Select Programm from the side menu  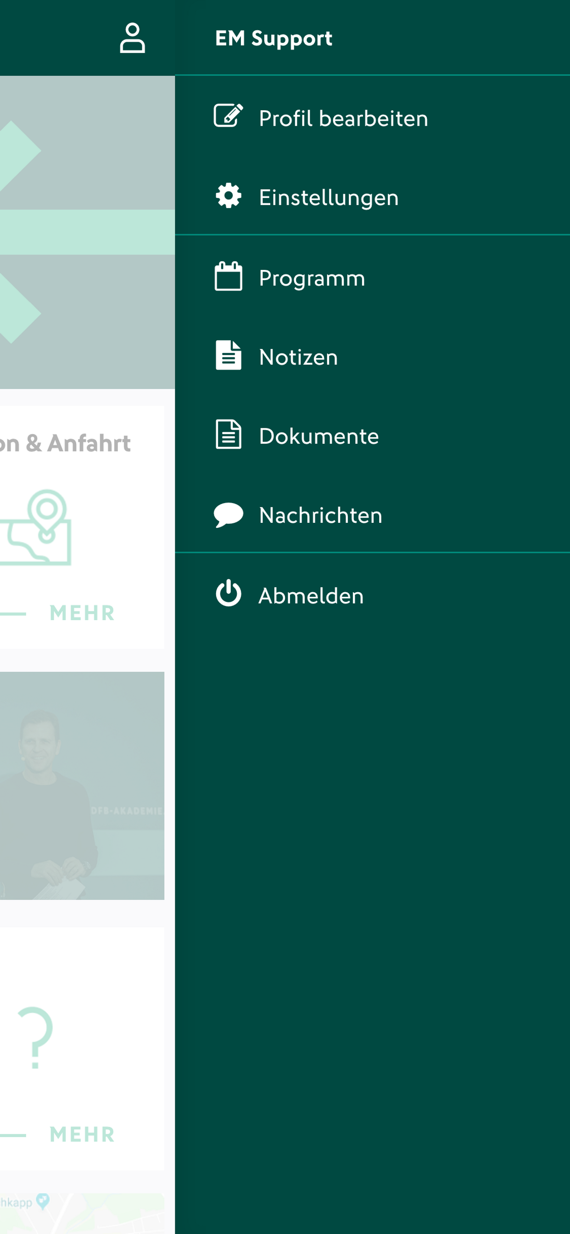pos(372,277)
